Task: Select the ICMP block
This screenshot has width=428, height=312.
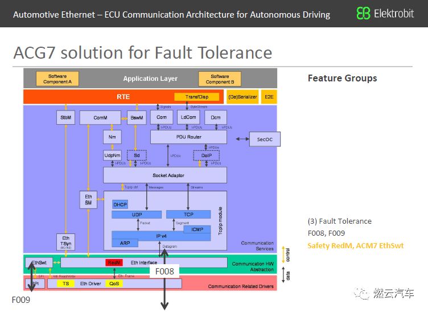Action: pyautogui.click(x=197, y=229)
